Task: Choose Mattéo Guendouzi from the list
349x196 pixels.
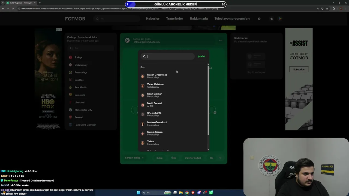Action: [x=173, y=124]
